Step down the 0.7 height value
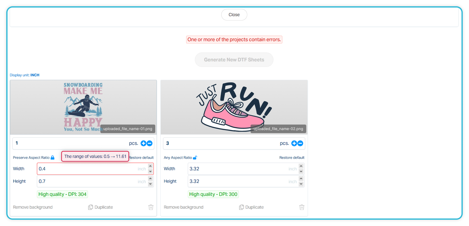The height and width of the screenshot is (226, 469). point(150,184)
